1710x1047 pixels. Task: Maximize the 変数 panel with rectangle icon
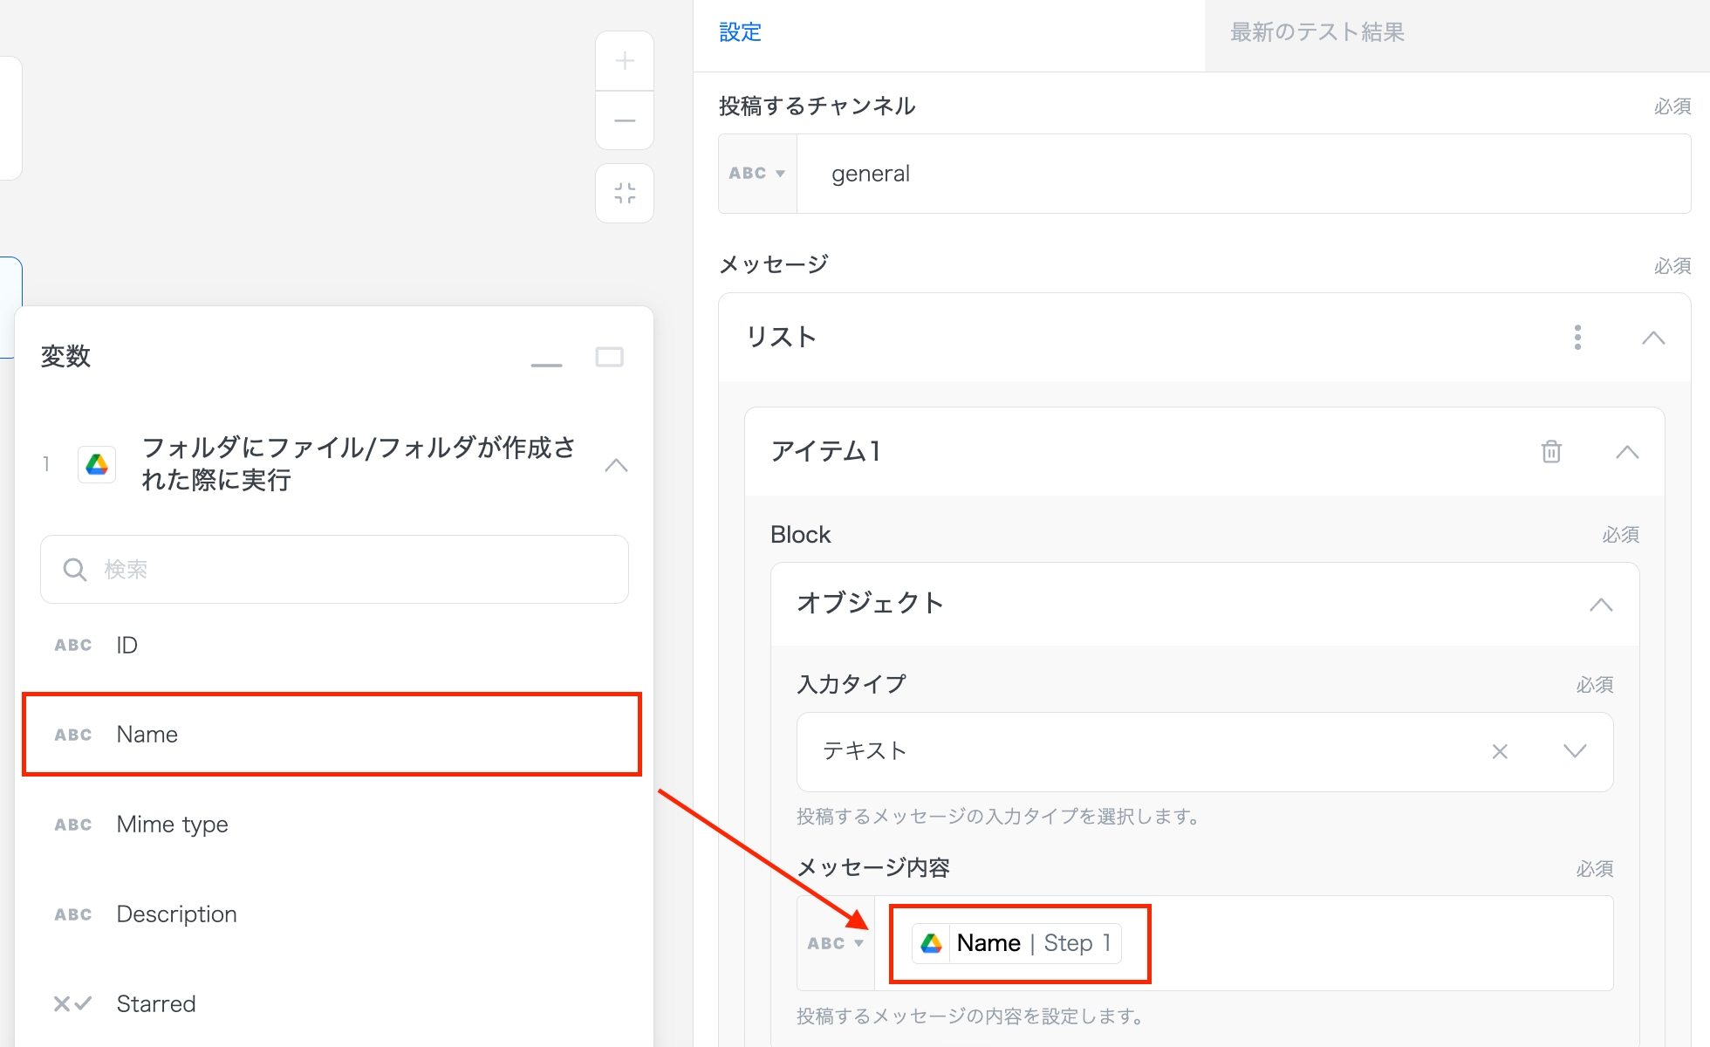click(x=609, y=357)
